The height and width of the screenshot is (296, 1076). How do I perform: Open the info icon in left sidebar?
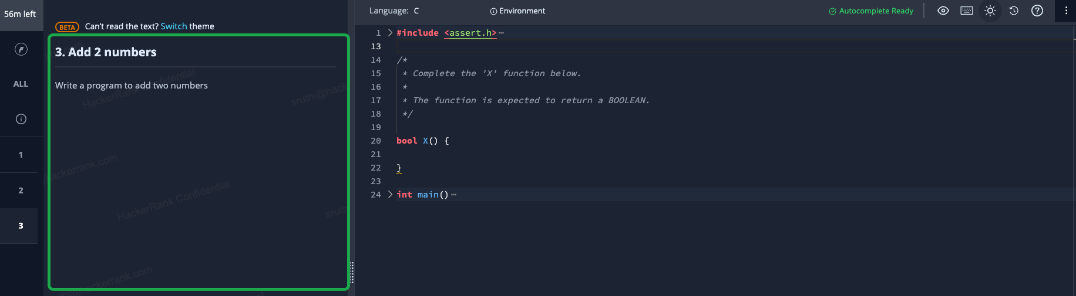pyautogui.click(x=21, y=119)
